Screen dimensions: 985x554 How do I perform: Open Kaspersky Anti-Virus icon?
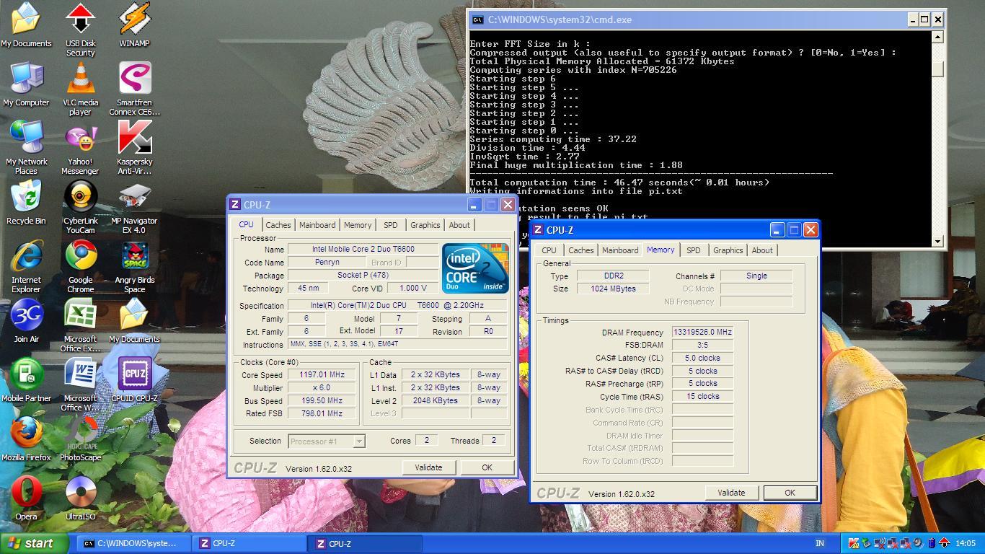point(134,147)
